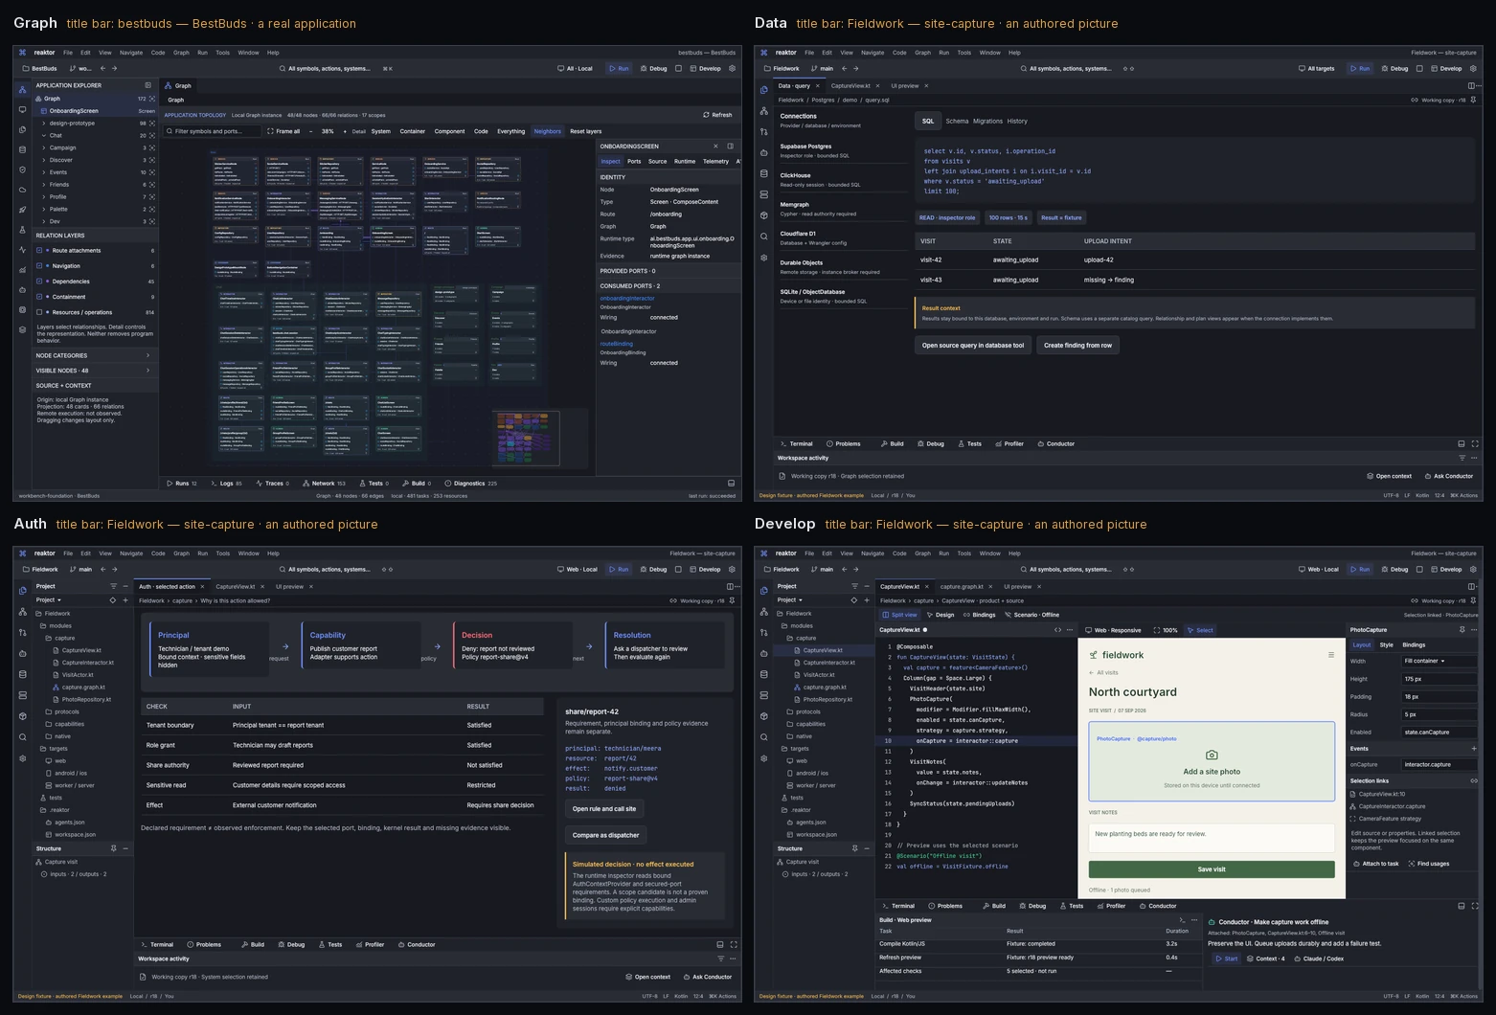Toggle the Containment layer checkbox in Graph window
This screenshot has height=1015, width=1496.
(x=39, y=297)
